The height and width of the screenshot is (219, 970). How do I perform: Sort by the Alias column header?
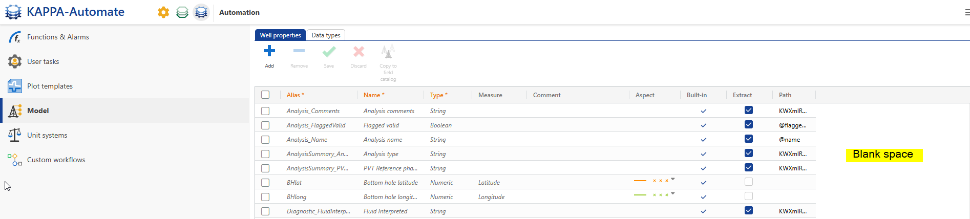click(x=296, y=95)
